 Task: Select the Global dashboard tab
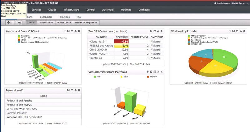point(31,23)
